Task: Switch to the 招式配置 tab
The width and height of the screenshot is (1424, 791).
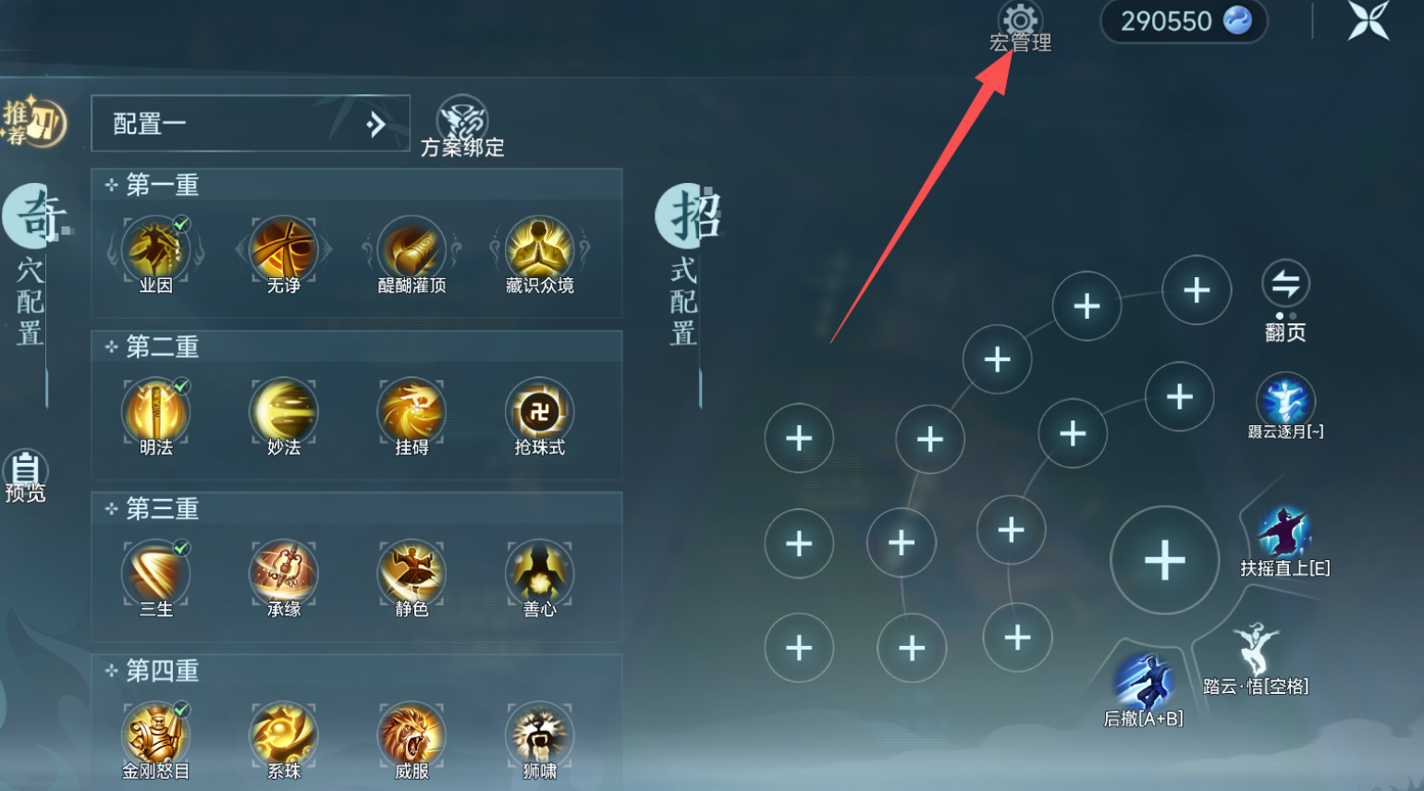Action: (687, 265)
